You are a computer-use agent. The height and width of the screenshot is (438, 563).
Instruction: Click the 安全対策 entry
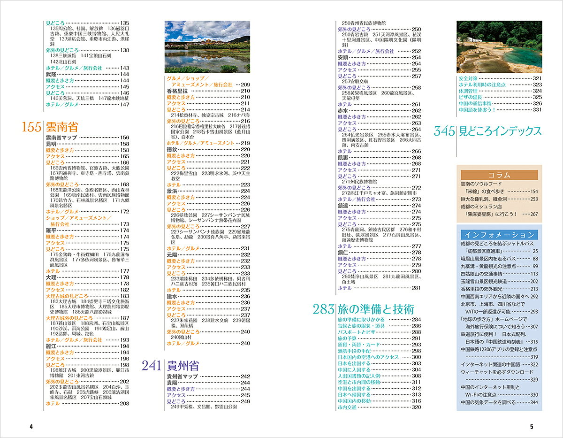coord(500,78)
